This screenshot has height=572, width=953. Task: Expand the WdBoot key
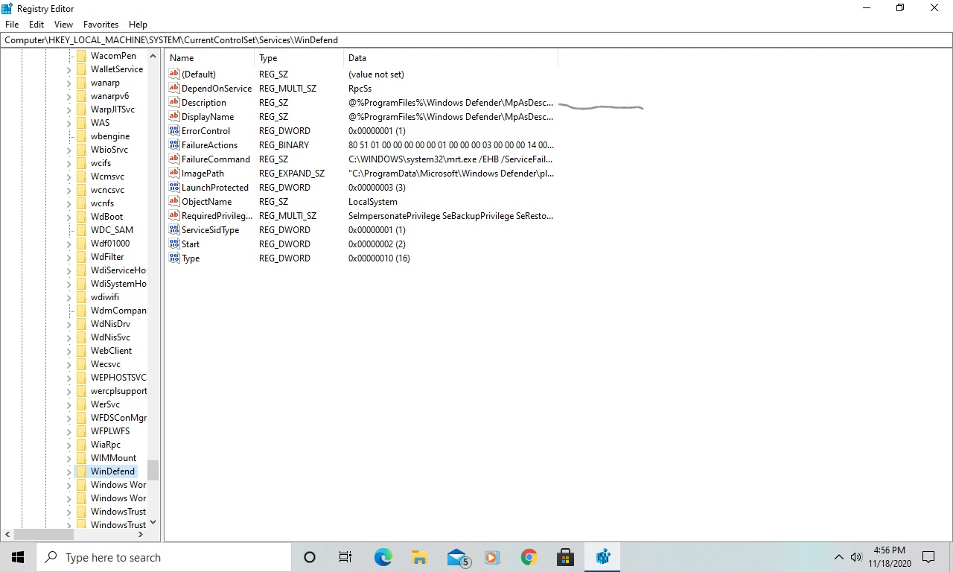point(69,217)
